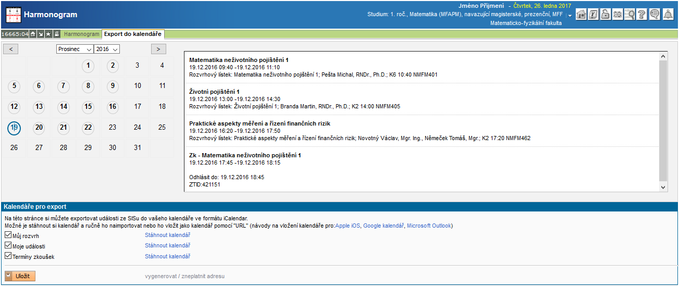Open the month dropdown showing Prosinec
Screen dimensions: 679x287
[x=75, y=49]
